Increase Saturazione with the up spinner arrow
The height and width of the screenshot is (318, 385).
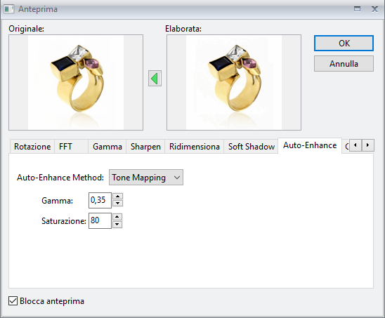(x=117, y=217)
